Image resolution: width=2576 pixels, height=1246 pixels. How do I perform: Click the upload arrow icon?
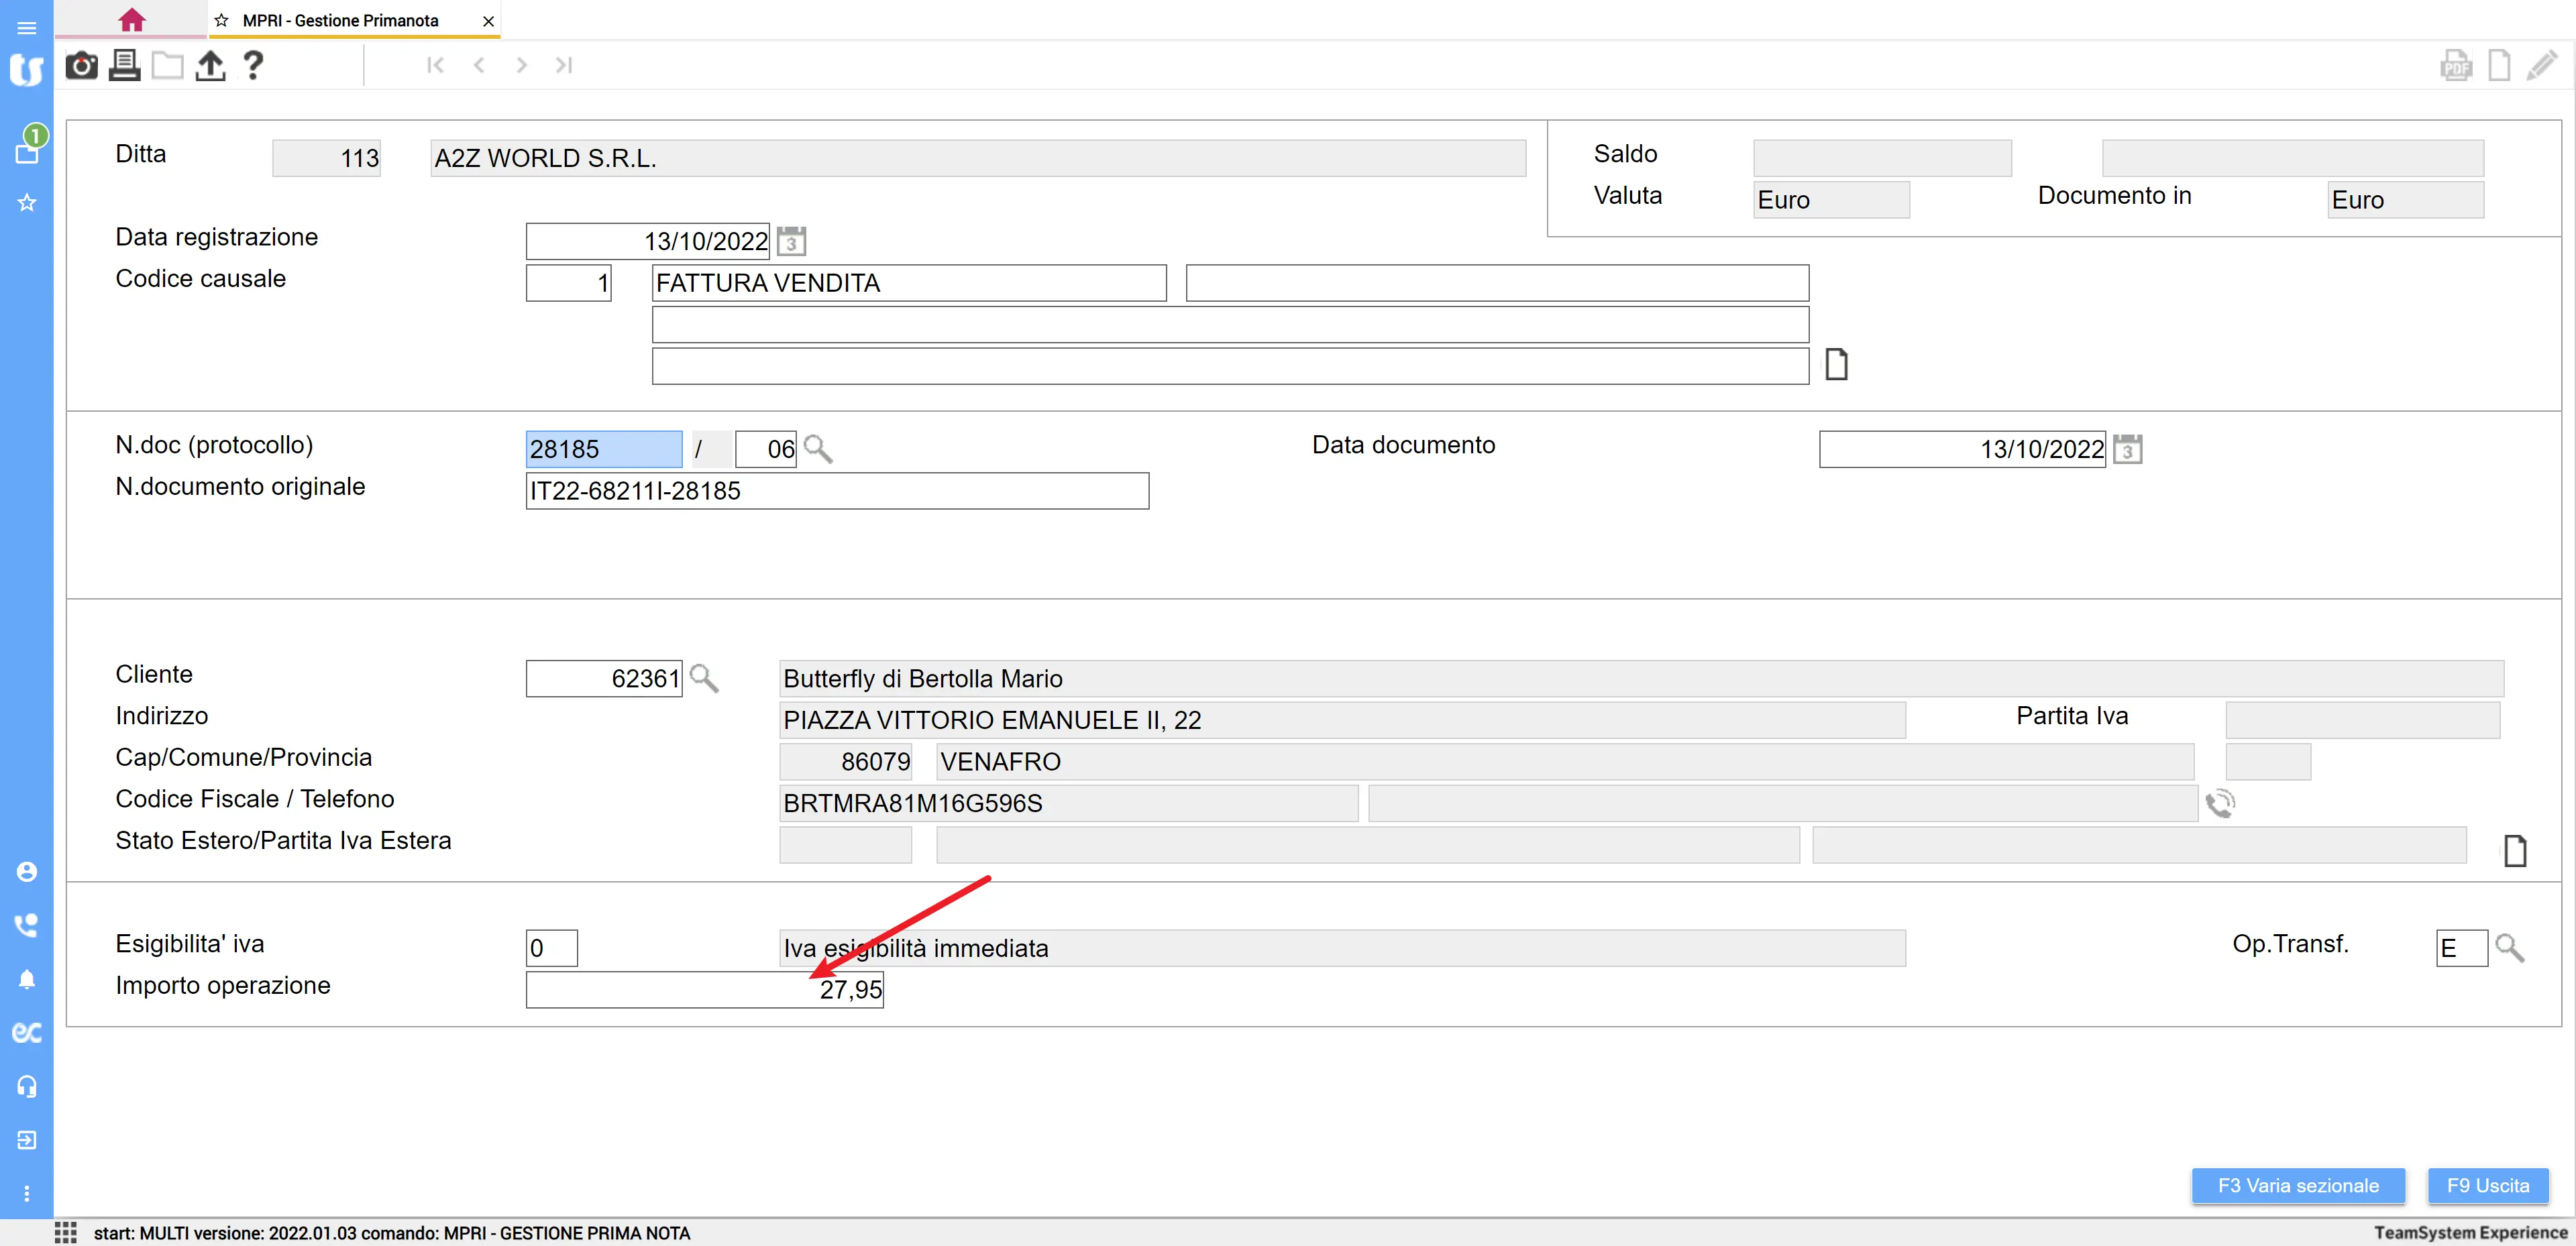210,66
